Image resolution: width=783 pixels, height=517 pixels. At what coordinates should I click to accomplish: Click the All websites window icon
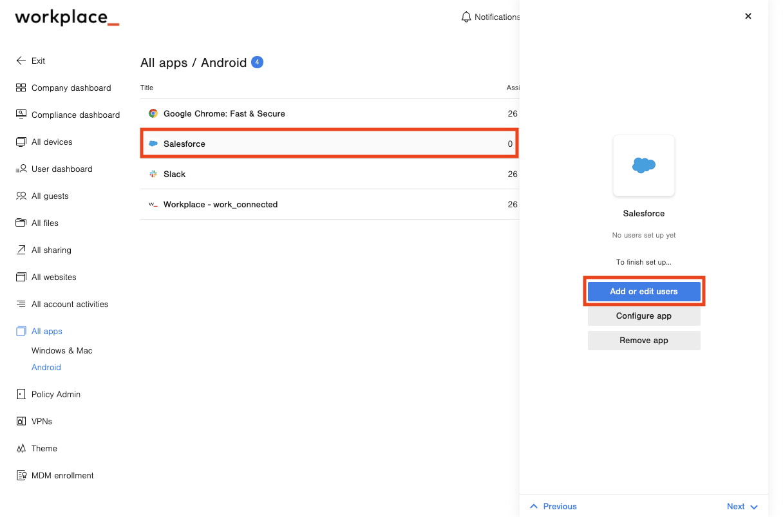(x=21, y=277)
